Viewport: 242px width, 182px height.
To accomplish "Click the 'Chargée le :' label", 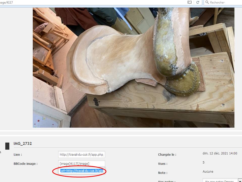I will pos(167,154).
